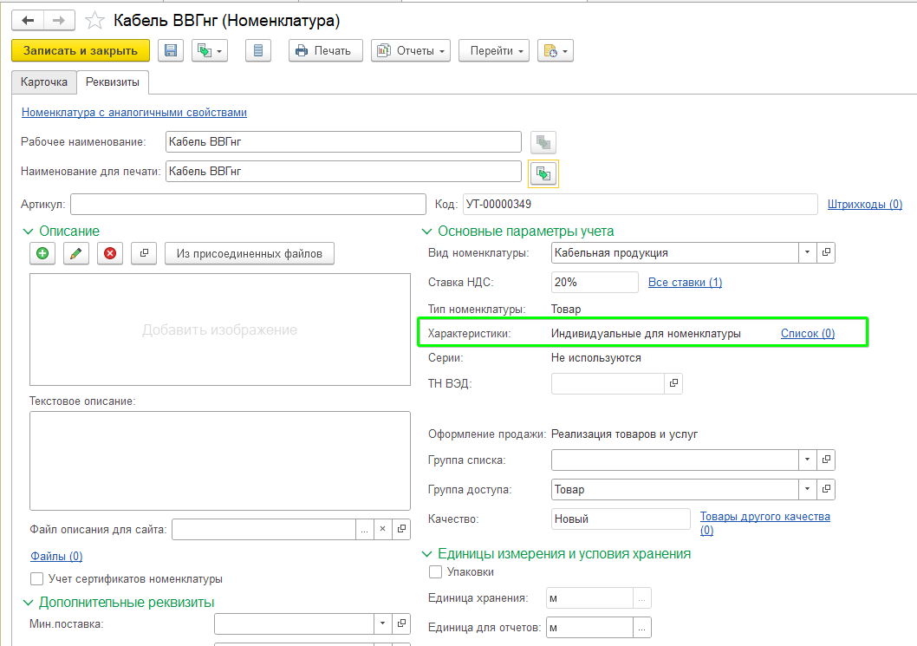Click the list icon in the toolbar

pos(258,51)
